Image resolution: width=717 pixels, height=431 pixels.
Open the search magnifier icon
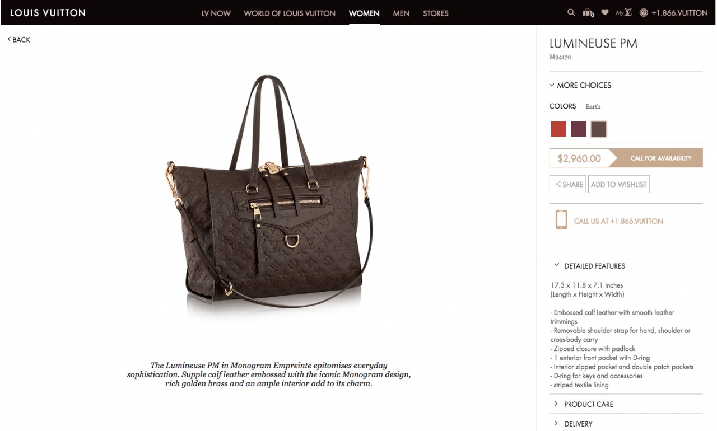(x=571, y=12)
